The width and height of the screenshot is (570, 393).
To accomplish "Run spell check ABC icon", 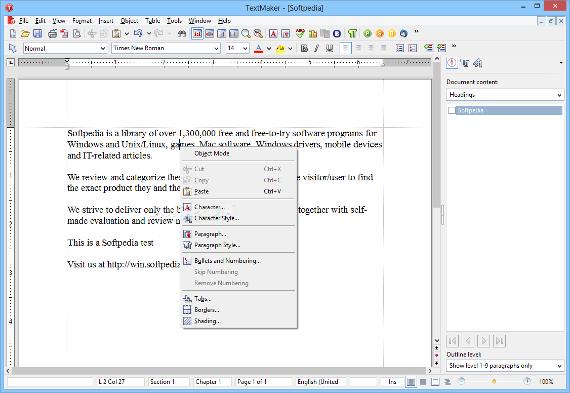I will tap(300, 33).
